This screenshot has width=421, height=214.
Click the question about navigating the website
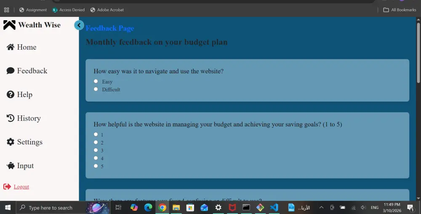click(x=158, y=71)
